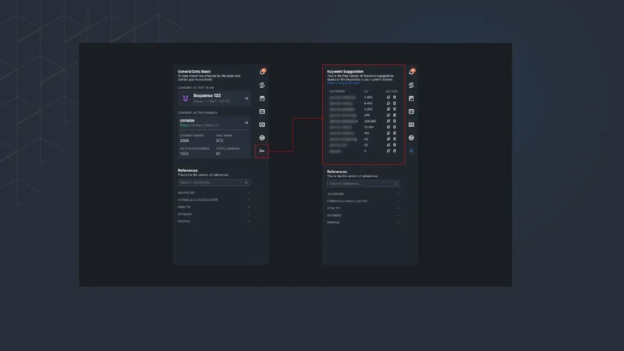
Task: Select the Sequence 123 team name
Action: point(207,96)
